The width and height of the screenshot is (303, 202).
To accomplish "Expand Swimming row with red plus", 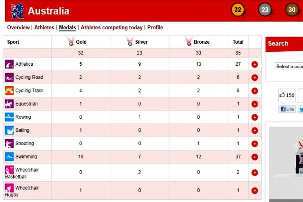I will (255, 157).
